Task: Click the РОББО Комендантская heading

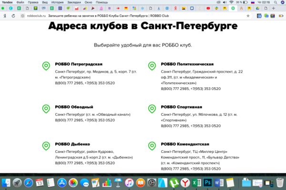Action: [x=185, y=144]
